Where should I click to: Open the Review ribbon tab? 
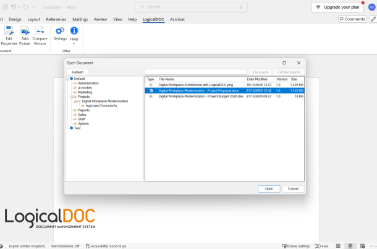coord(101,19)
